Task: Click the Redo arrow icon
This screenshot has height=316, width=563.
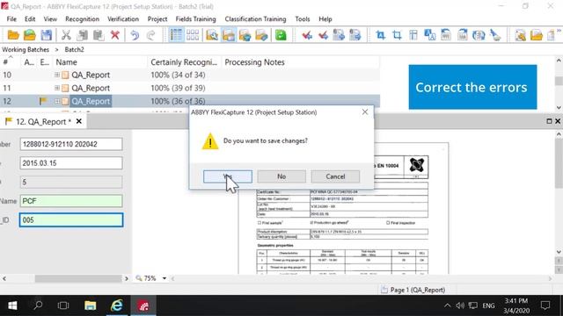Action: pos(150,35)
